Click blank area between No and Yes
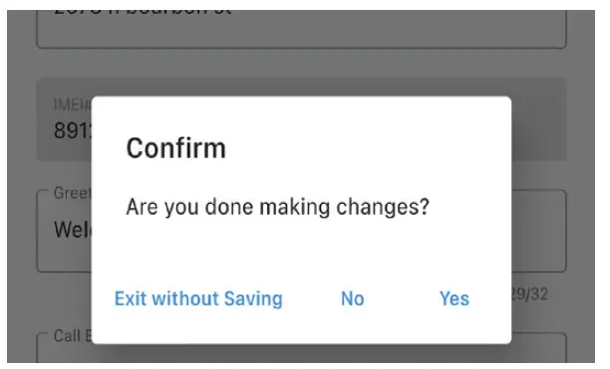 click(402, 298)
